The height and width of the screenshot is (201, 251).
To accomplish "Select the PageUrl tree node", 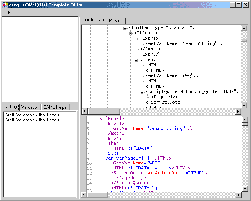I will coord(165,97).
